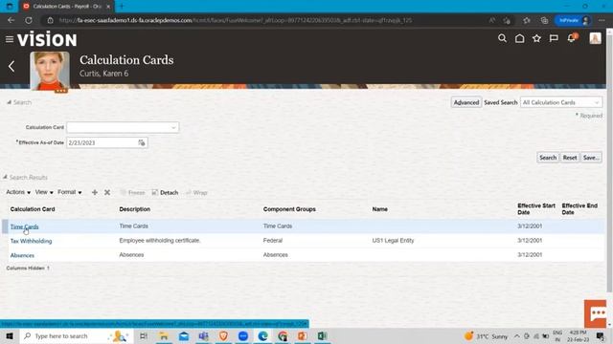This screenshot has width=613, height=344.
Task: Select 'Employee withholding certificate.' description cell
Action: [160, 240]
